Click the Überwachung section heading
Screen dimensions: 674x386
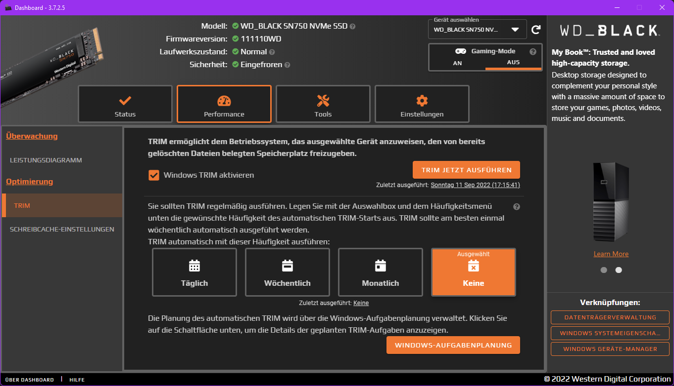tap(32, 136)
